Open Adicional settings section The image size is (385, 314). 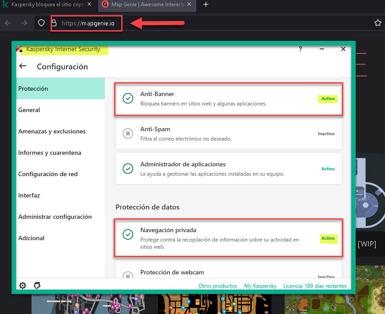[x=60, y=238]
